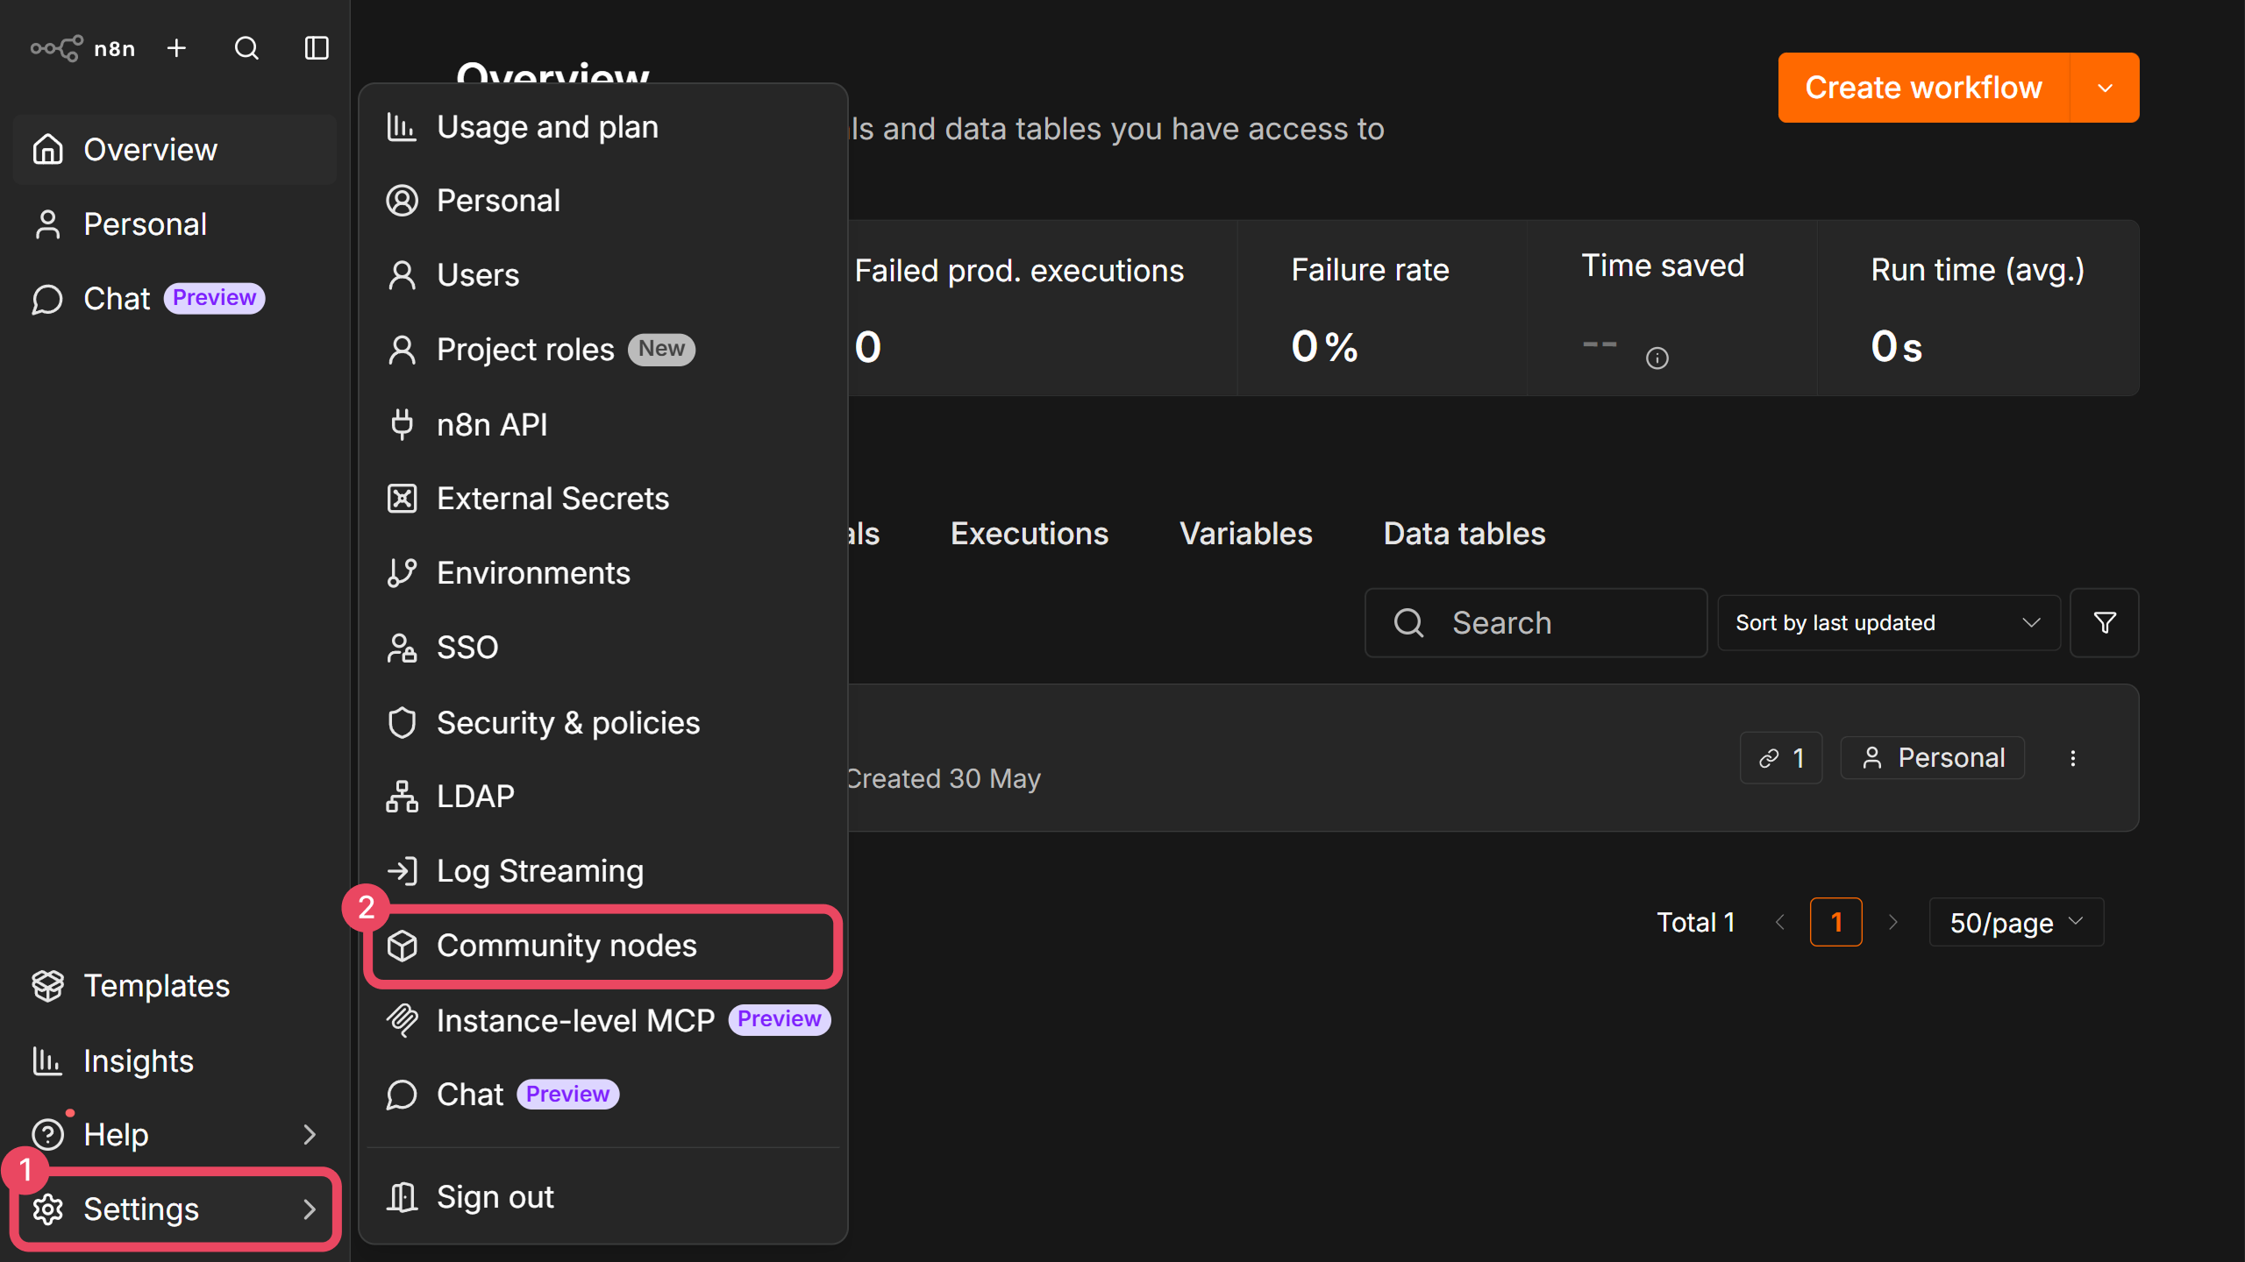
Task: Click the MCP icon next to Instance-level MCP
Action: [x=403, y=1020]
